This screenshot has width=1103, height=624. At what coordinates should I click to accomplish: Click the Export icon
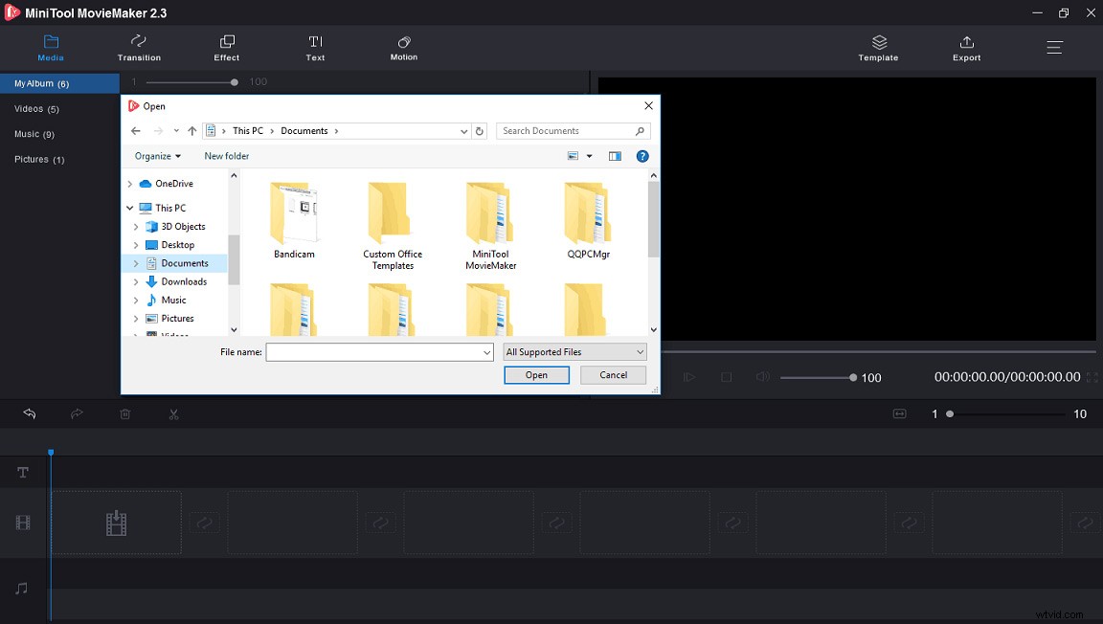coord(966,43)
